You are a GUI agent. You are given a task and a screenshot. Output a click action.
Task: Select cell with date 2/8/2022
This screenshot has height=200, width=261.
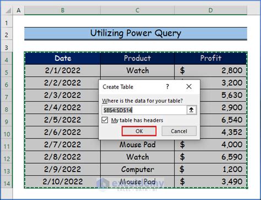63,157
